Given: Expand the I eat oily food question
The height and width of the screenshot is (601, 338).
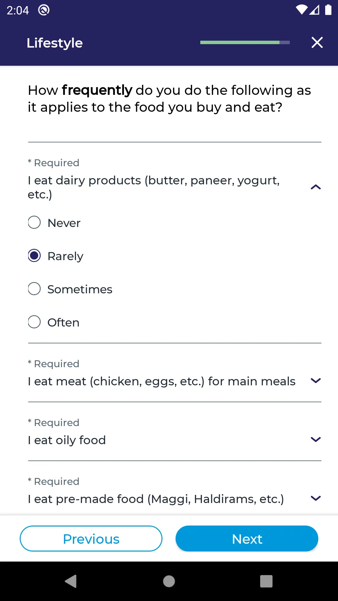Looking at the screenshot, I should coord(316,439).
